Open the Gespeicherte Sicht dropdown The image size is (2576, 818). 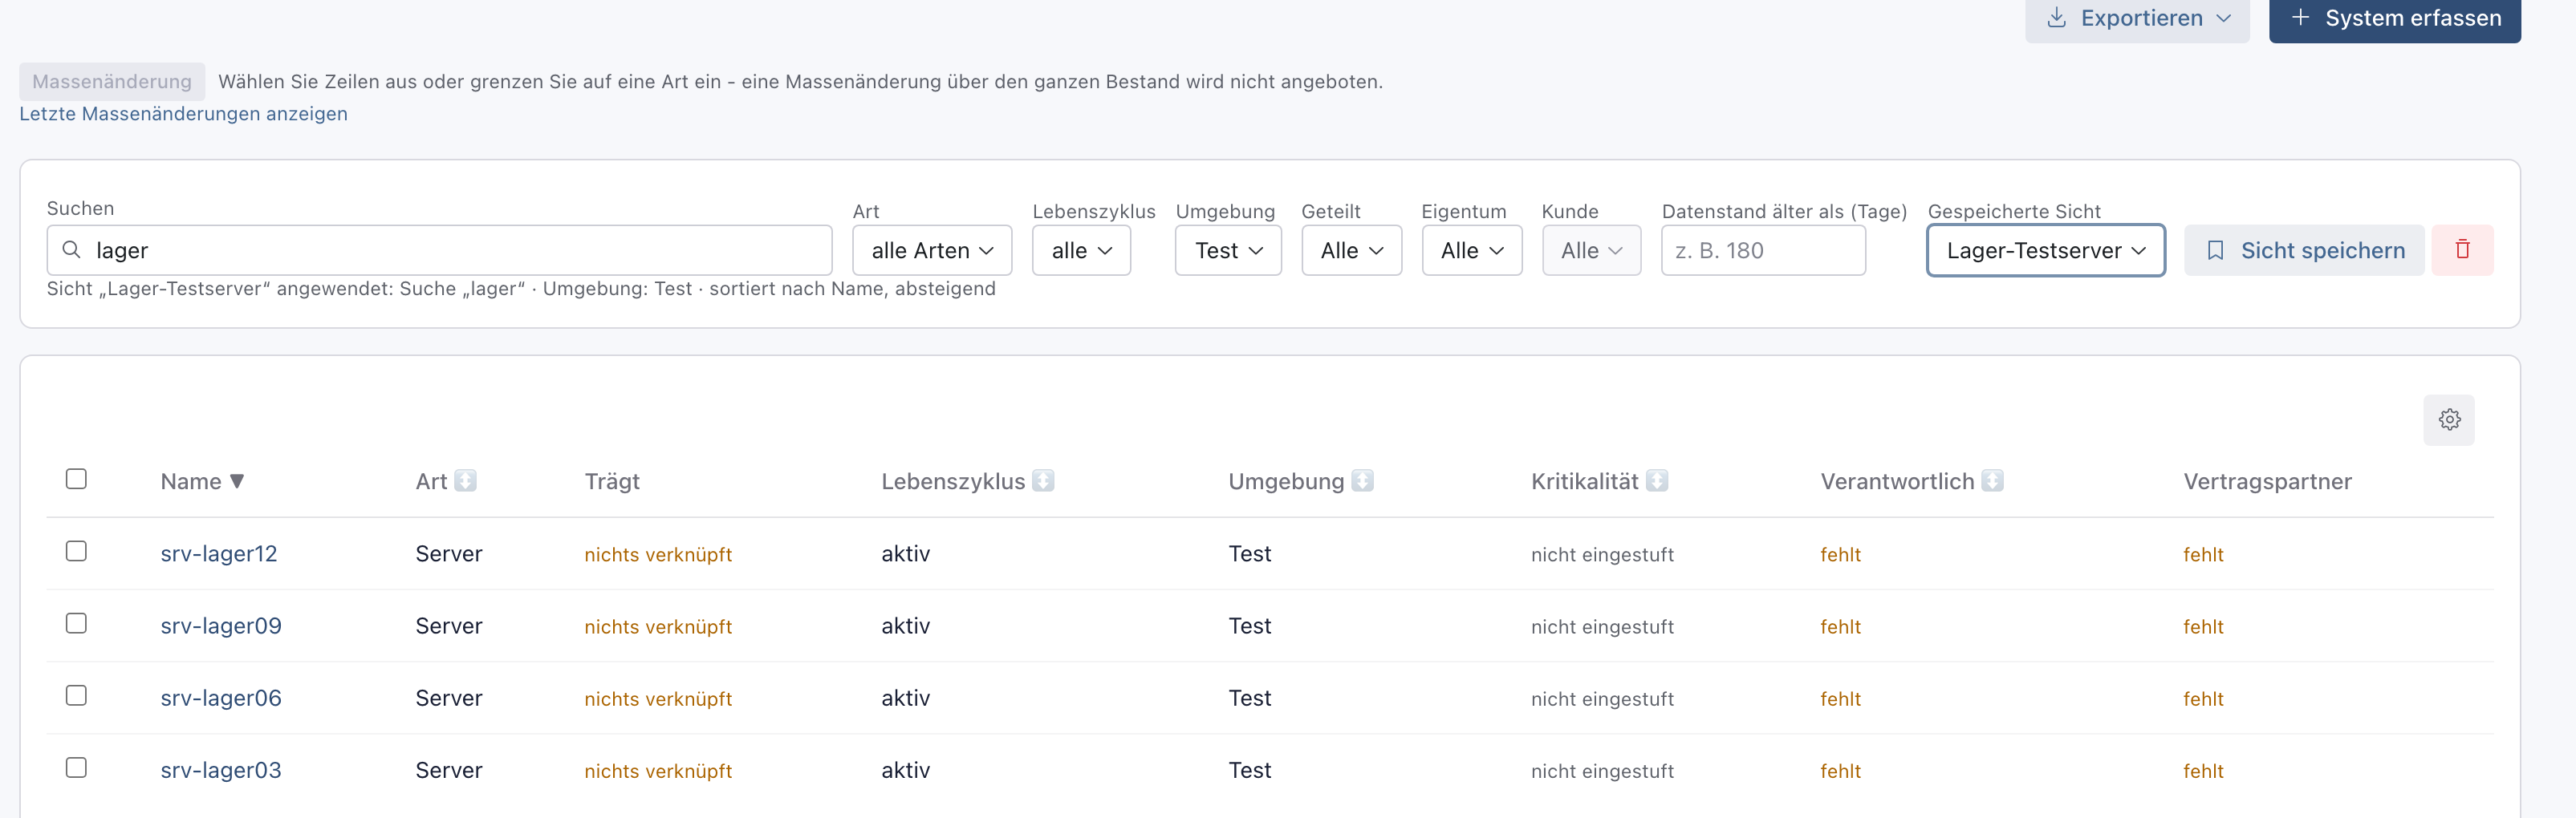2045,249
